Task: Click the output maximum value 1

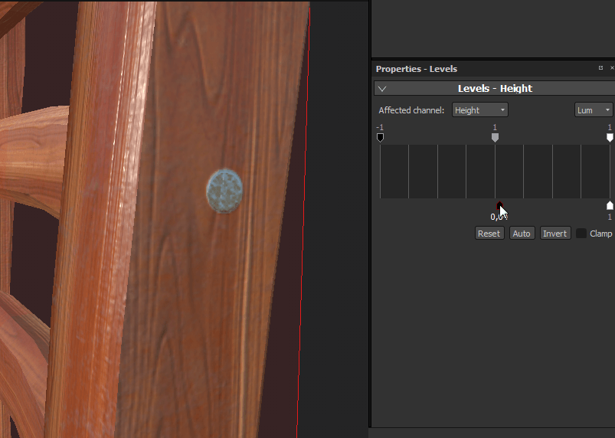Action: click(x=610, y=217)
